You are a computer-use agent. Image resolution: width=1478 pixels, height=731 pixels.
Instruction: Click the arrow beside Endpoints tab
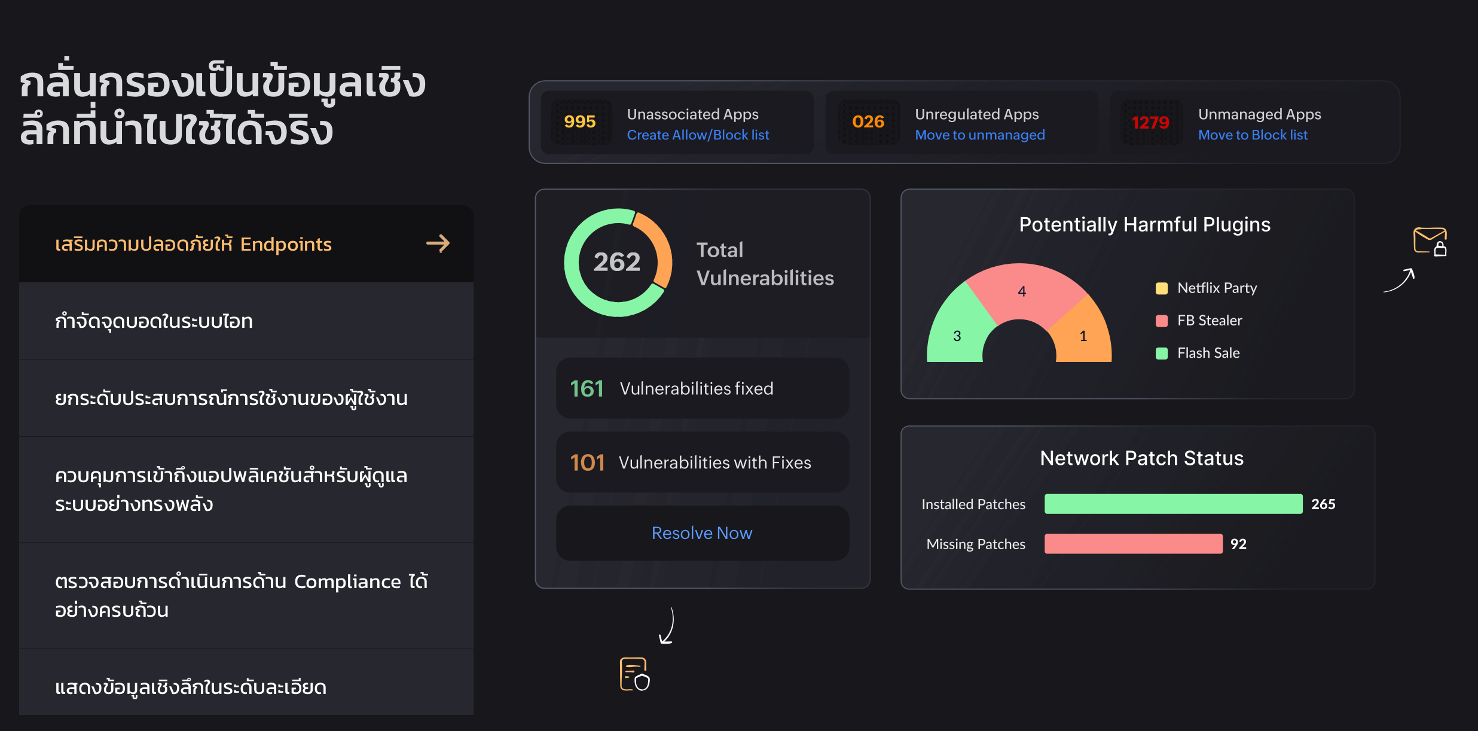tap(438, 243)
